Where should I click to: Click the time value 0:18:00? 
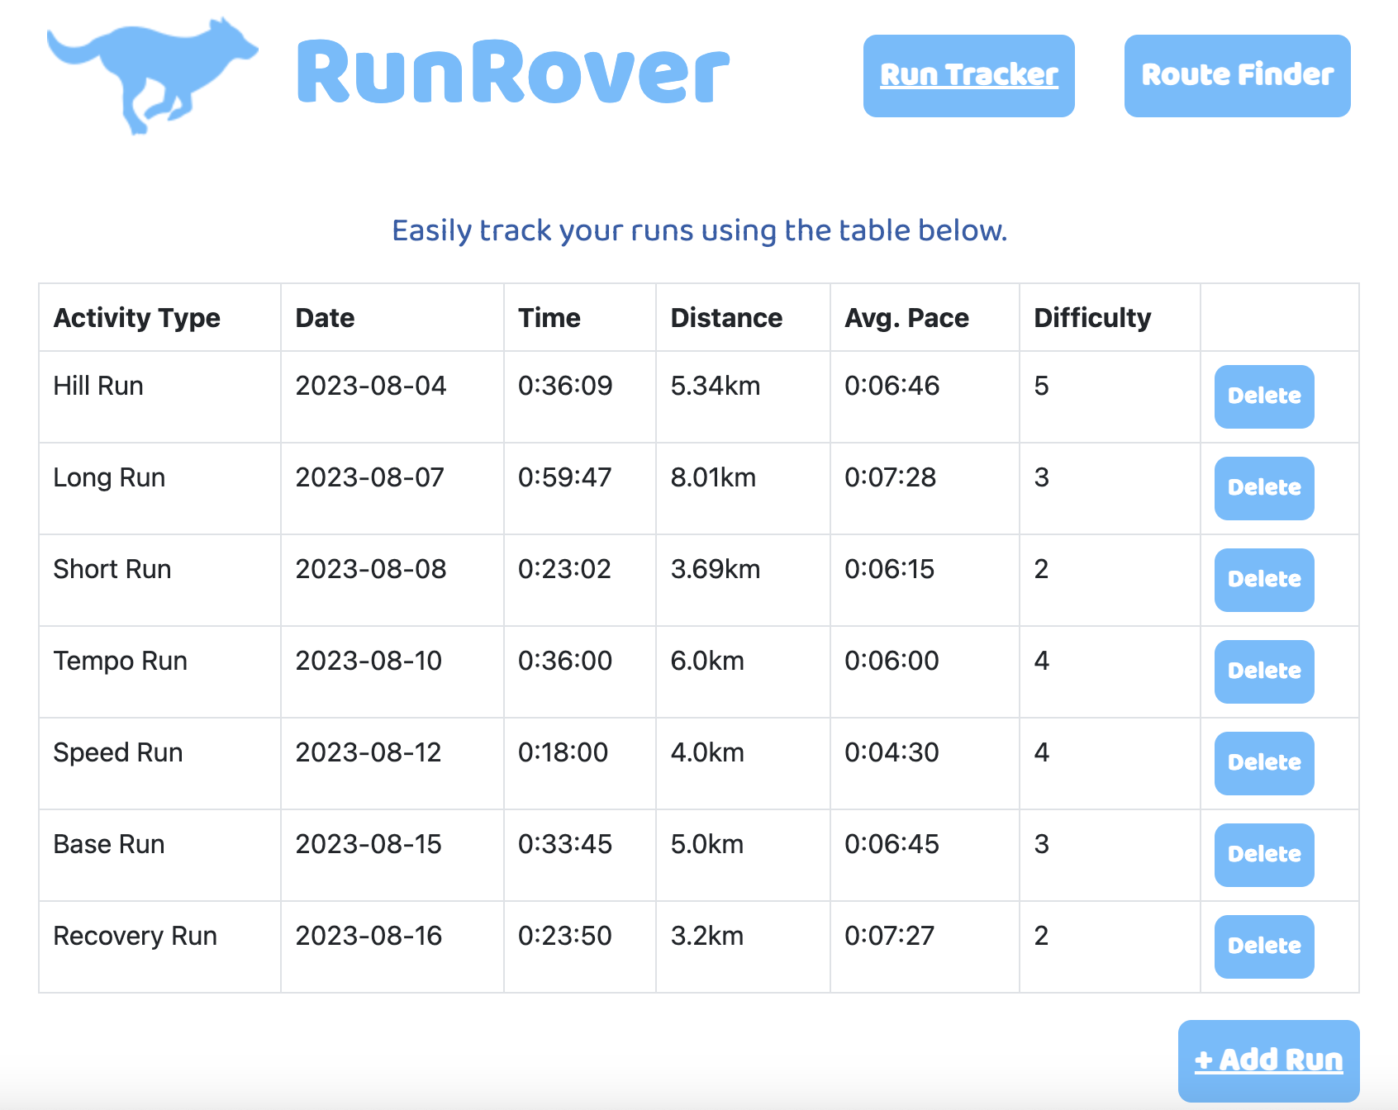[x=563, y=752]
